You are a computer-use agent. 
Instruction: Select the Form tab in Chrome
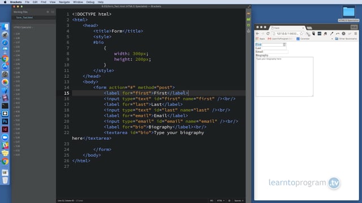(287, 28)
